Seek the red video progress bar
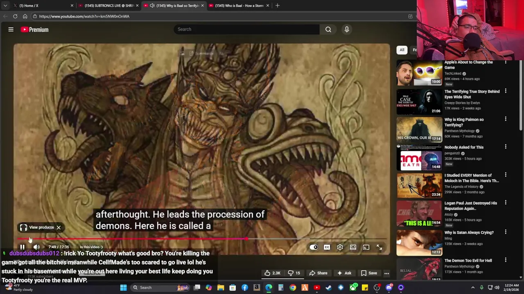Image resolution: width=524 pixels, height=294 pixels. pyautogui.click(x=202, y=239)
